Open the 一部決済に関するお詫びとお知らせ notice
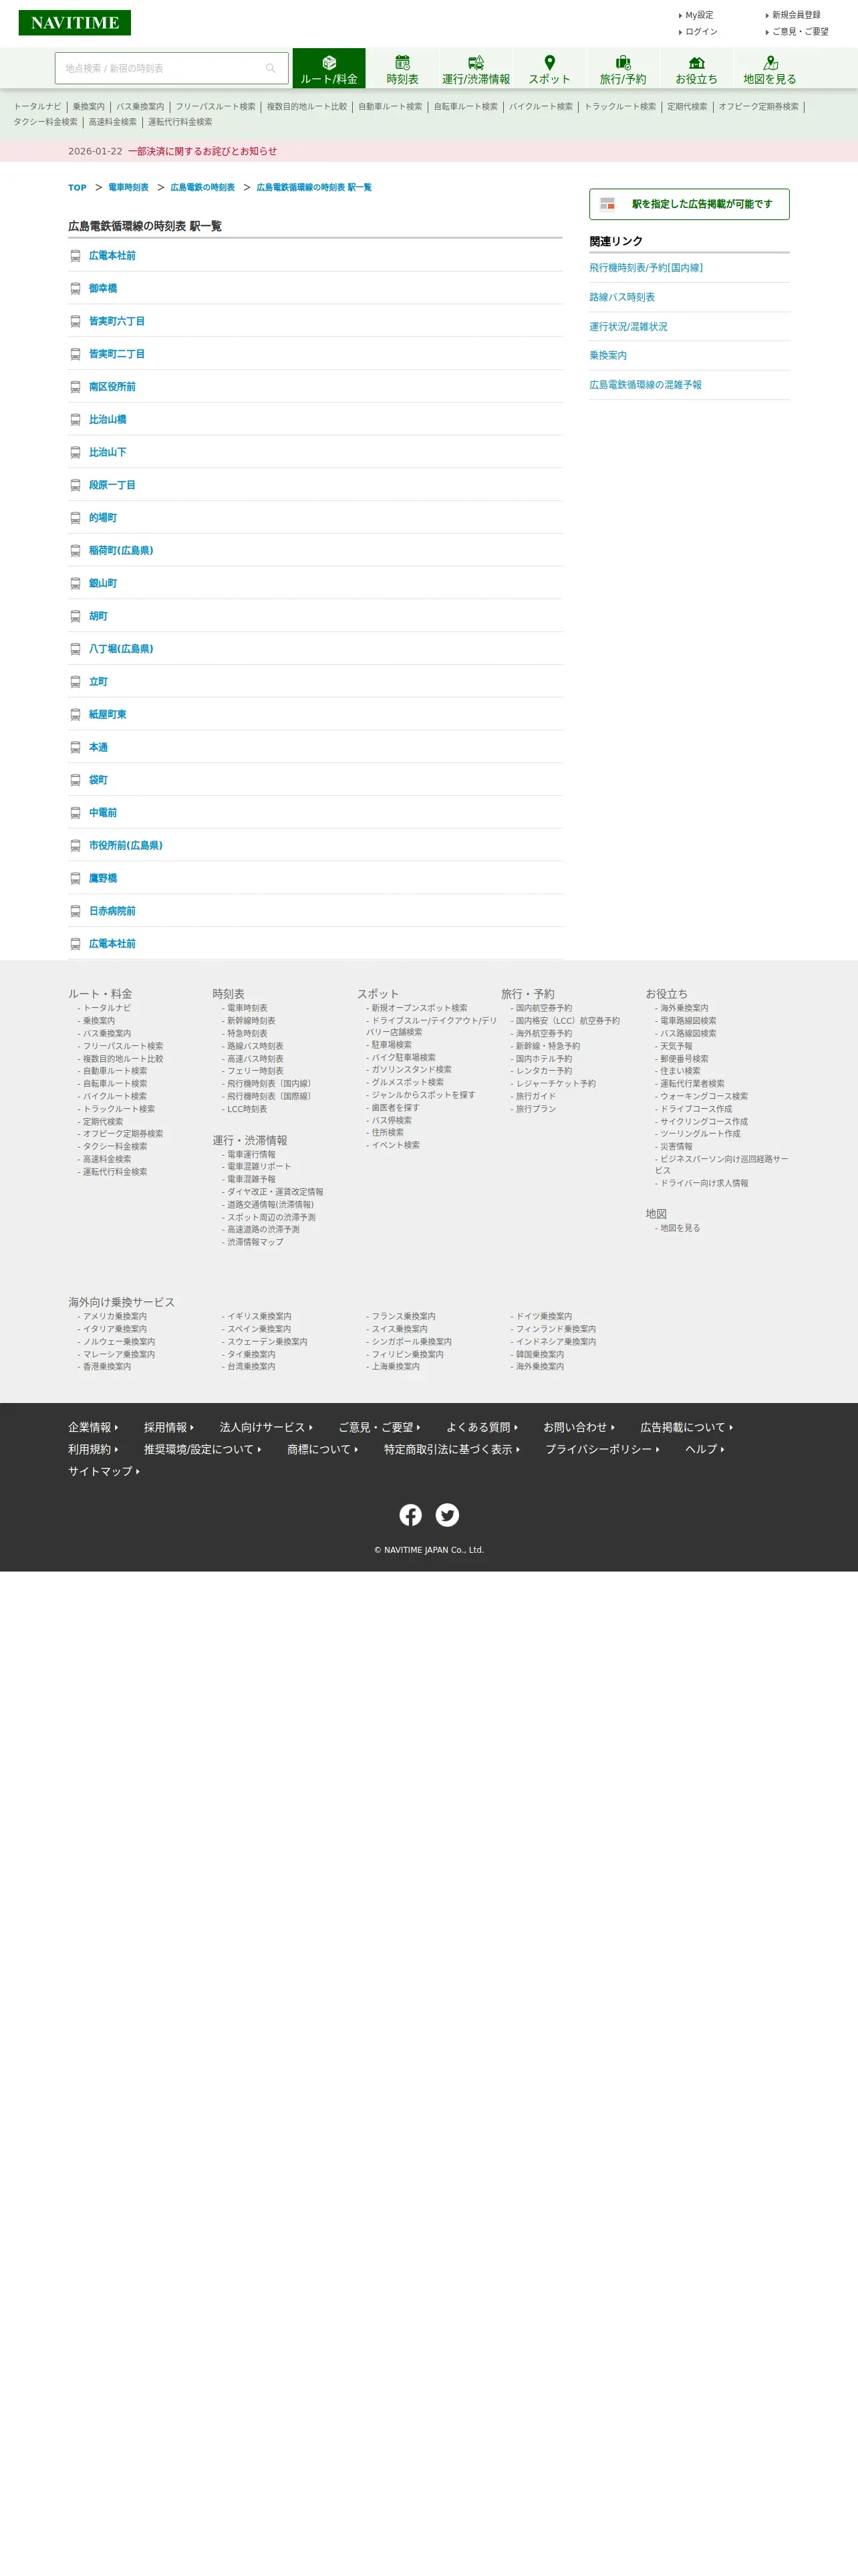Screen dimensions: 858x2576 (202, 151)
